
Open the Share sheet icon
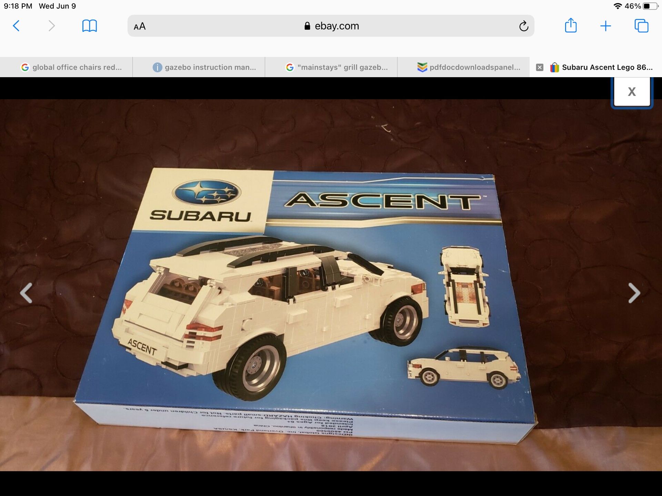(x=571, y=25)
